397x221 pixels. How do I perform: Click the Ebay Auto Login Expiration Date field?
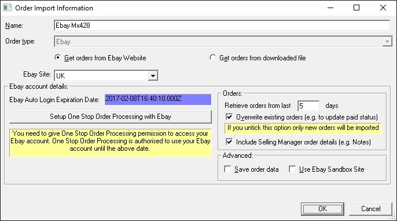(158, 99)
